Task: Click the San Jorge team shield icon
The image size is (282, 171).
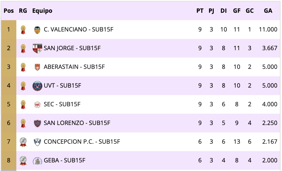Action: (x=37, y=48)
